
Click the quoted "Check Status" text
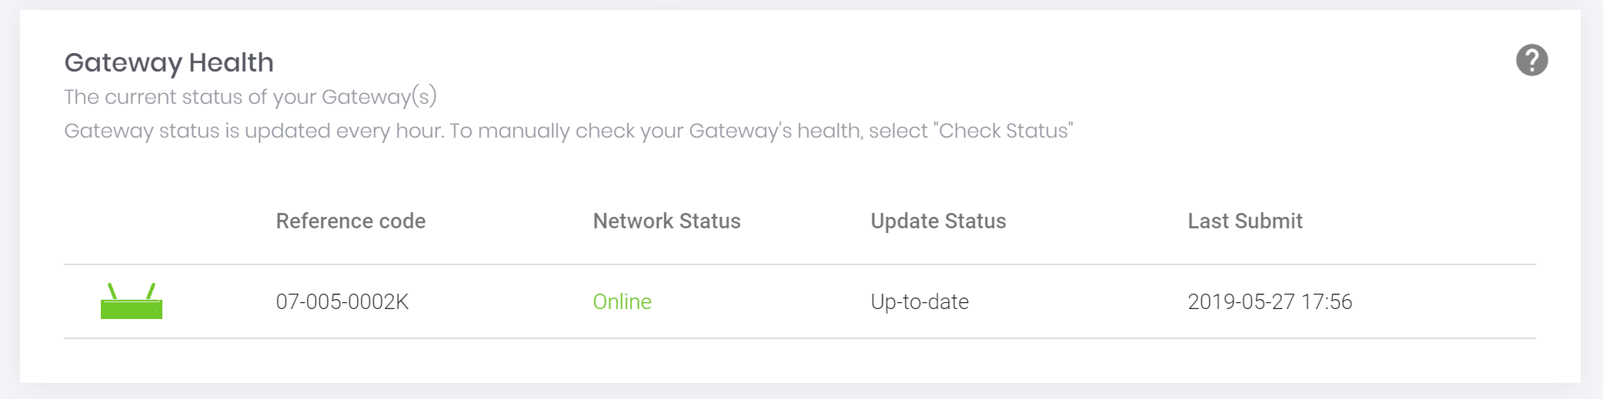coord(1004,131)
